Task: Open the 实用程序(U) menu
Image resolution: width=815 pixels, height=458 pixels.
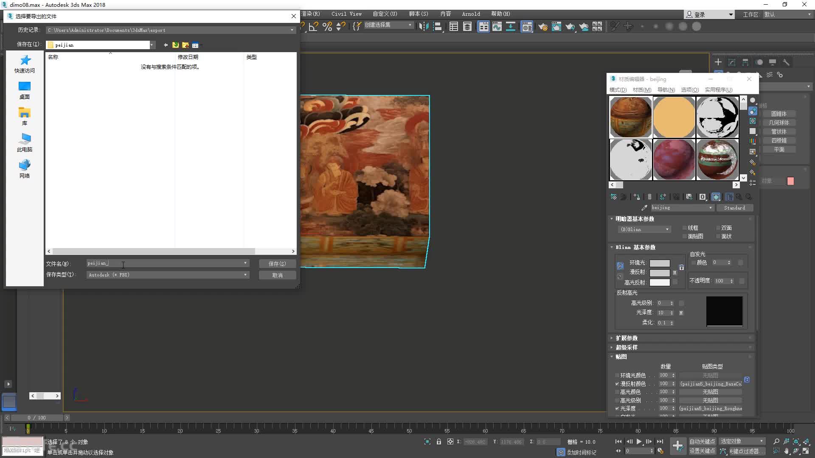Action: coord(718,90)
